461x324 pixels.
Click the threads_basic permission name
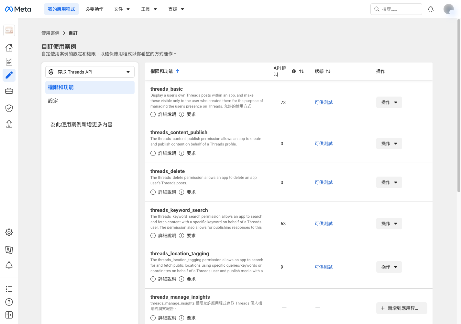[167, 89]
